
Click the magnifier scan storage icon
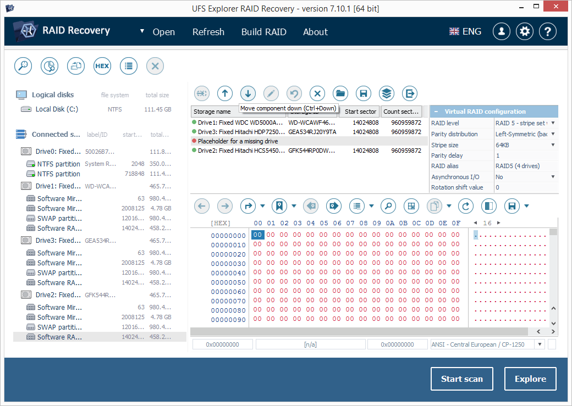click(x=23, y=66)
